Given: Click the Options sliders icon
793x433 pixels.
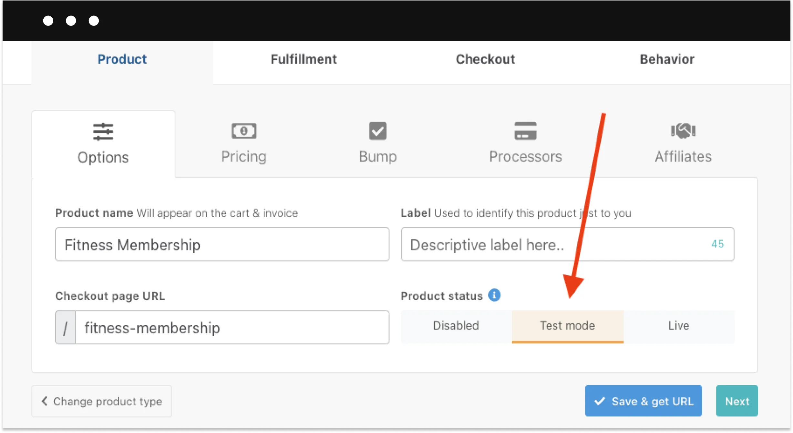Looking at the screenshot, I should tap(103, 132).
